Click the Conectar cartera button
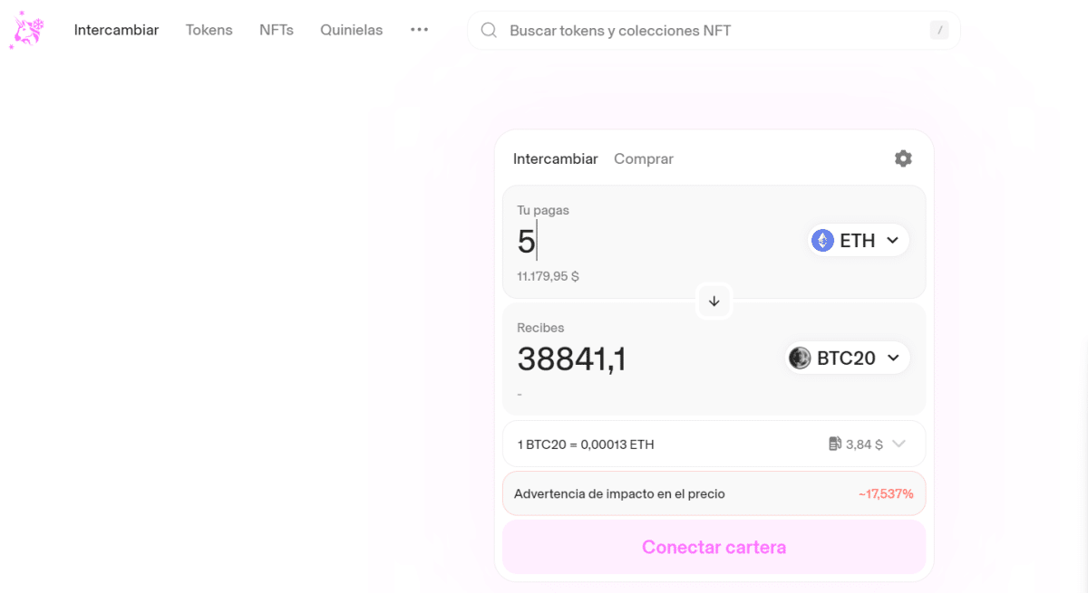The width and height of the screenshot is (1088, 593). (x=714, y=547)
